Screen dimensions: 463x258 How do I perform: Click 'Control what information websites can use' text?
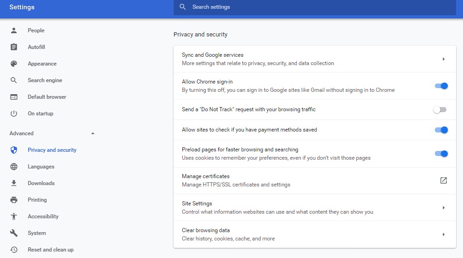tap(277, 212)
